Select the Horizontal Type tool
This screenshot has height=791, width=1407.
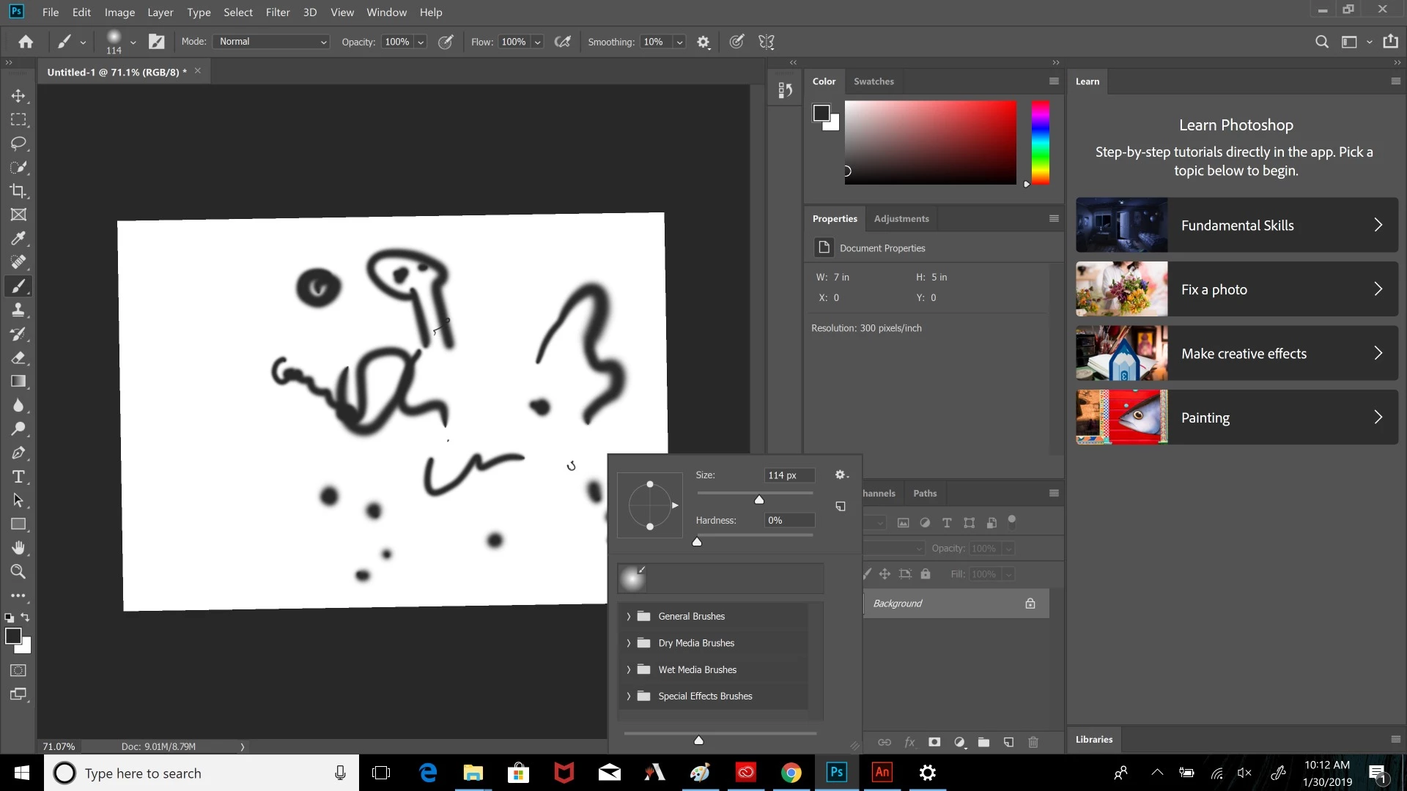pyautogui.click(x=18, y=478)
